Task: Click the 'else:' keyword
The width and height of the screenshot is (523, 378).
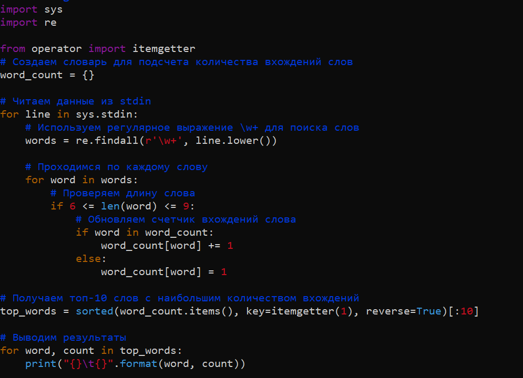Action: [x=91, y=259]
